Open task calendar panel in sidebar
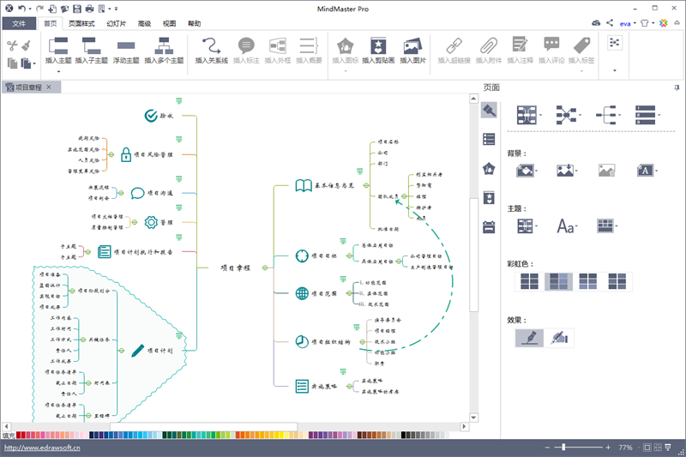 489,227
